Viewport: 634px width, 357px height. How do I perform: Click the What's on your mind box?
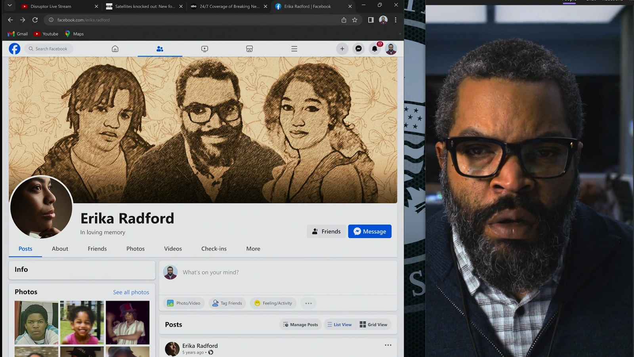(x=278, y=273)
